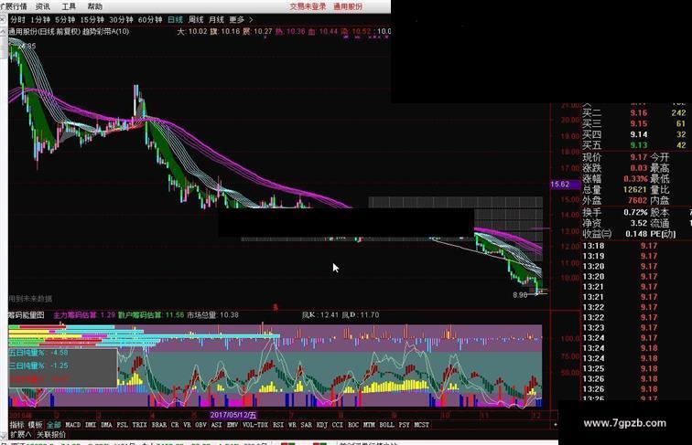Apply the MCST indicator
Image resolution: width=692 pixels, height=445 pixels.
[421, 425]
